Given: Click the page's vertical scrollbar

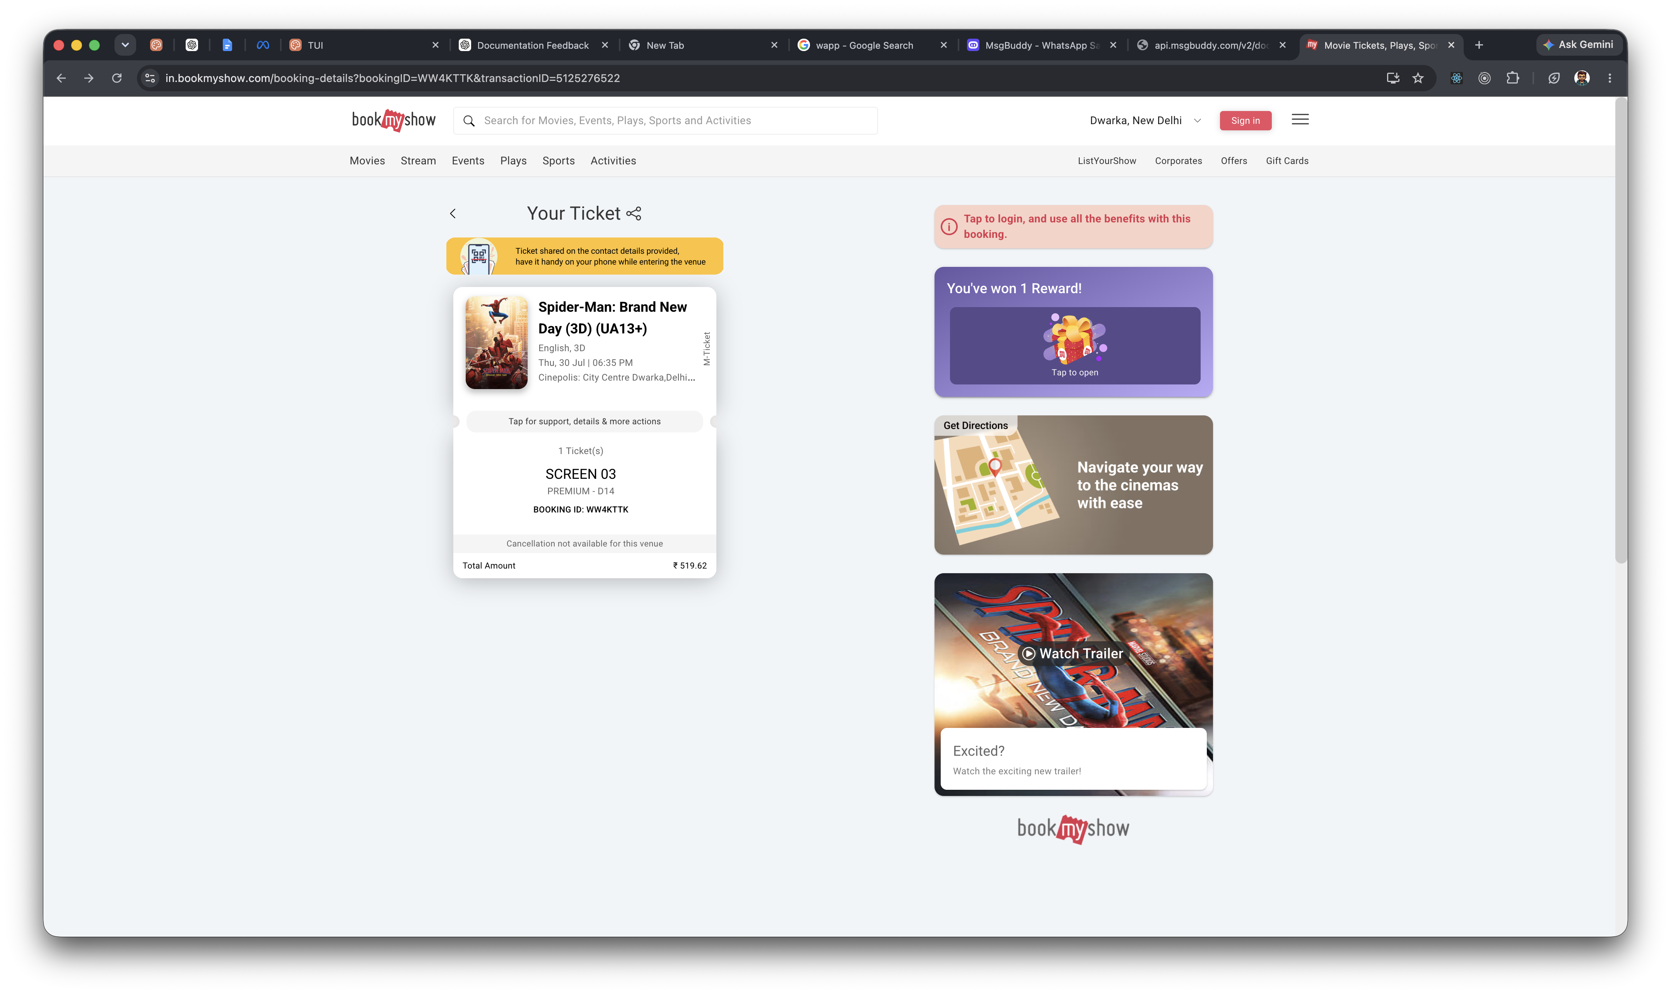Looking at the screenshot, I should (1621, 330).
